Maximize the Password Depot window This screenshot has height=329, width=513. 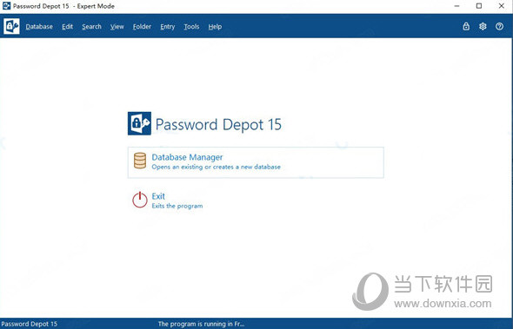479,6
